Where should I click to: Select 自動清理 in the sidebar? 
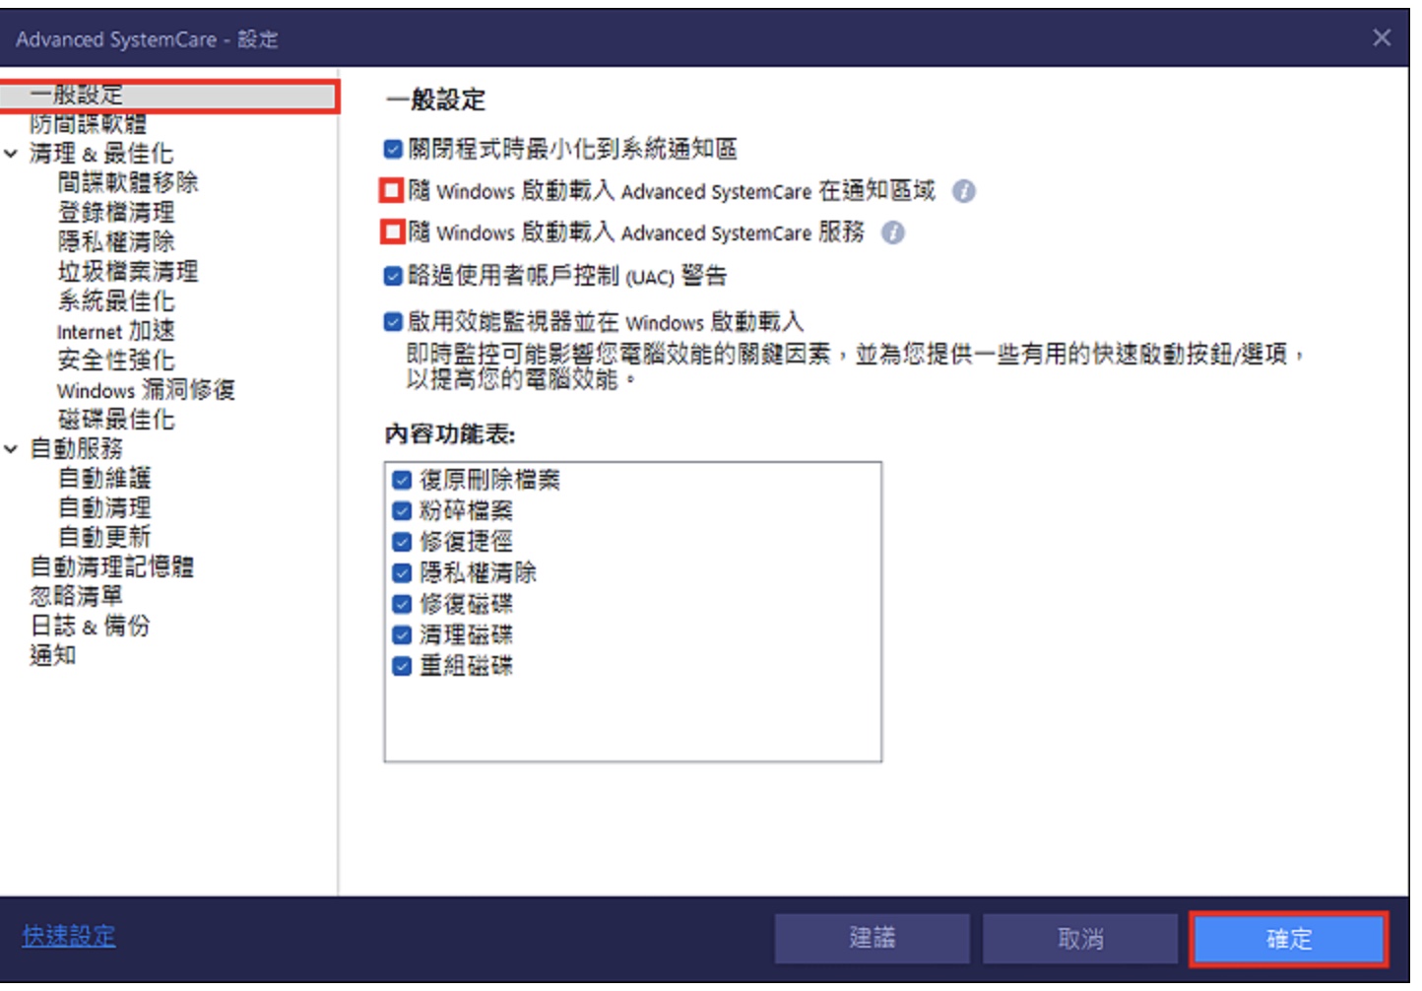tap(104, 508)
